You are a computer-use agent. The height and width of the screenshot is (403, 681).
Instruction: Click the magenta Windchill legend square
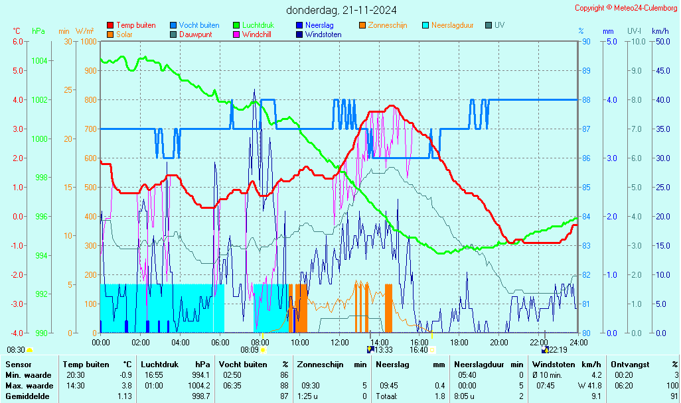click(x=236, y=34)
